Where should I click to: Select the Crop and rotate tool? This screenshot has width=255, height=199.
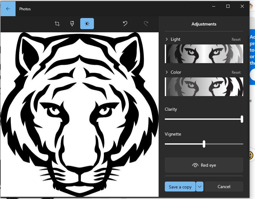[x=57, y=23]
